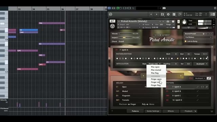This screenshot has width=217, height=122.
Task: Open the Tempo 1:1 dropdown
Action: [205, 54]
